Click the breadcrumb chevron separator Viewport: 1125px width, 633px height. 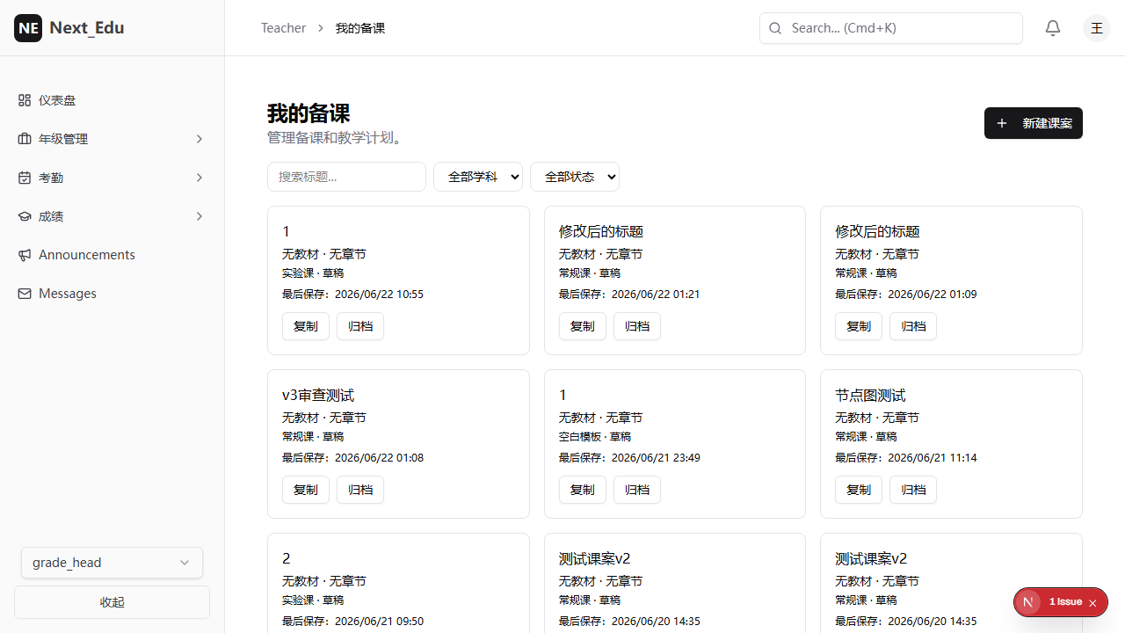coord(321,28)
